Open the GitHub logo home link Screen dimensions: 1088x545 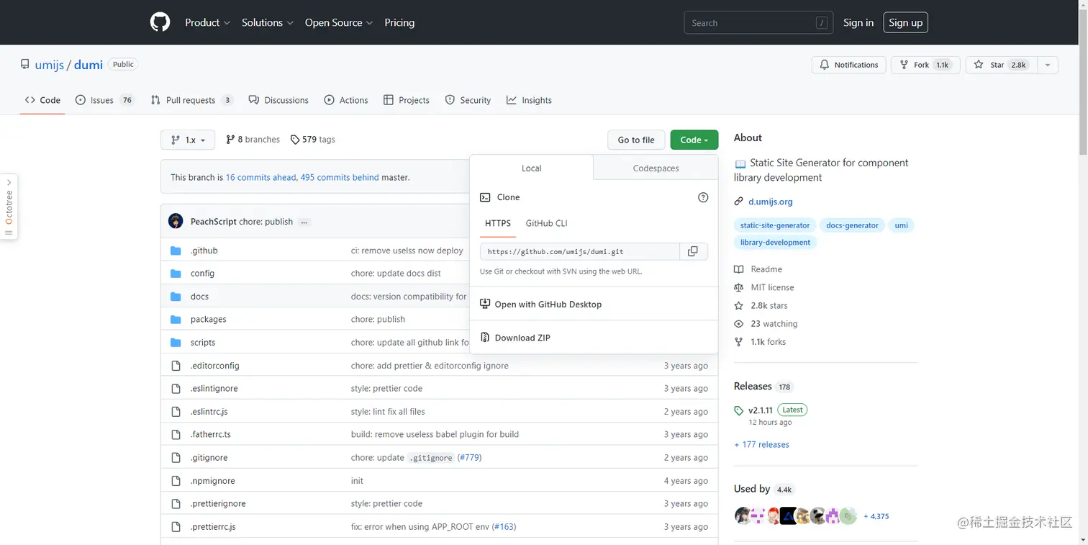[160, 22]
